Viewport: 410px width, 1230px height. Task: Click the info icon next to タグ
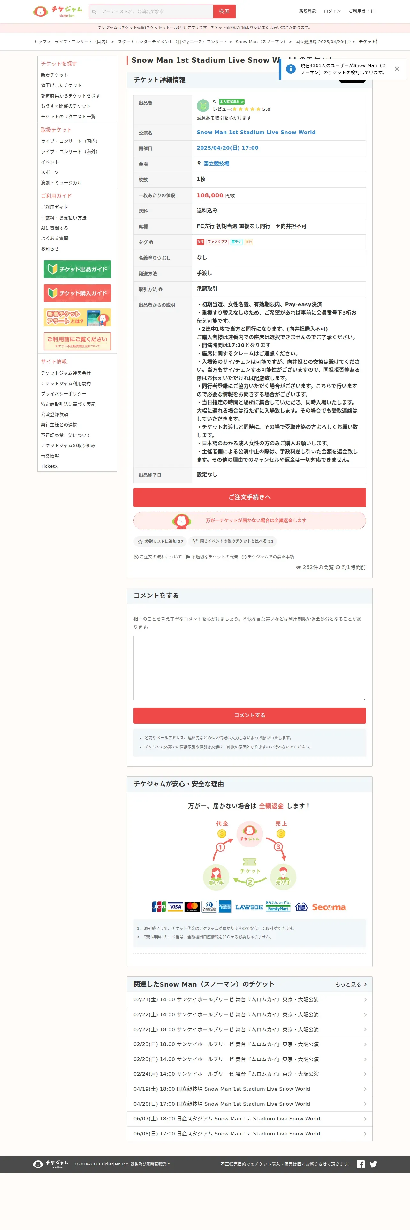pyautogui.click(x=151, y=243)
